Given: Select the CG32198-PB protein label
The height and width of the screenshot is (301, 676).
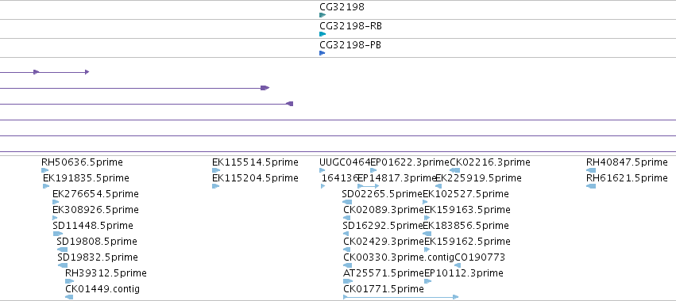Looking at the screenshot, I should (x=350, y=45).
